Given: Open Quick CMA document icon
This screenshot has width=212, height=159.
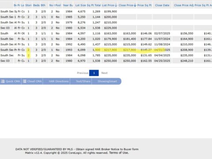Looking at the screenshot, I should [x=3, y=81].
